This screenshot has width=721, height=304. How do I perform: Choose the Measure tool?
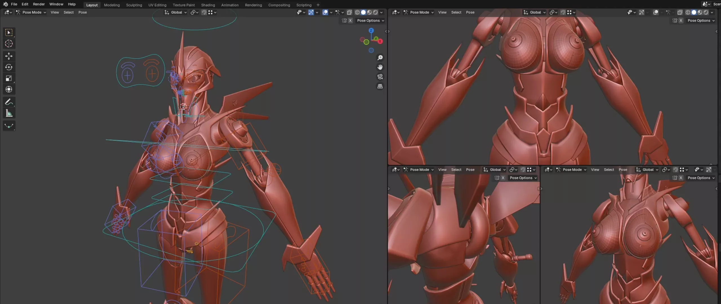[9, 113]
